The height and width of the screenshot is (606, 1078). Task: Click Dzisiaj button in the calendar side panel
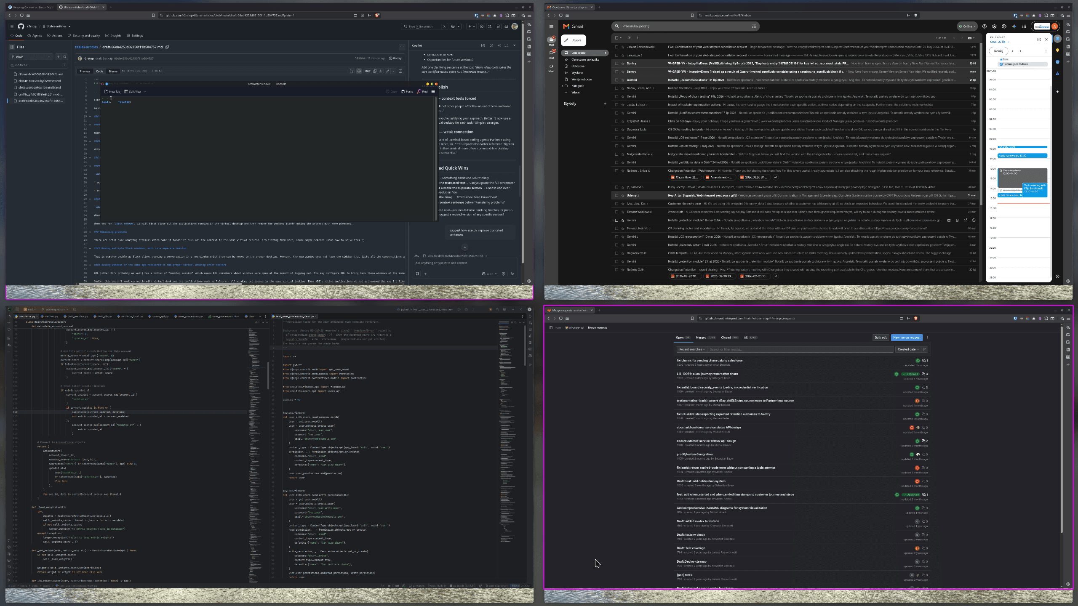[998, 51]
